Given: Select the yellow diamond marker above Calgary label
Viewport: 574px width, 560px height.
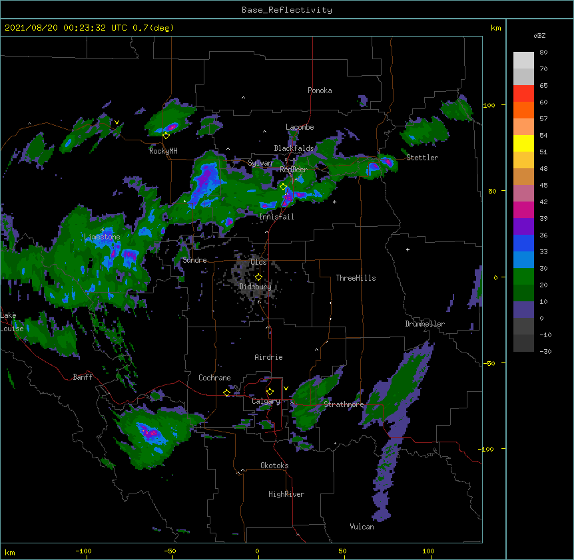Looking at the screenshot, I should (x=270, y=392).
